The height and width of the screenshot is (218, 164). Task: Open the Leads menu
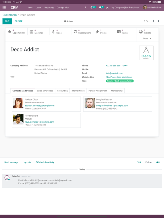tap(38, 7)
